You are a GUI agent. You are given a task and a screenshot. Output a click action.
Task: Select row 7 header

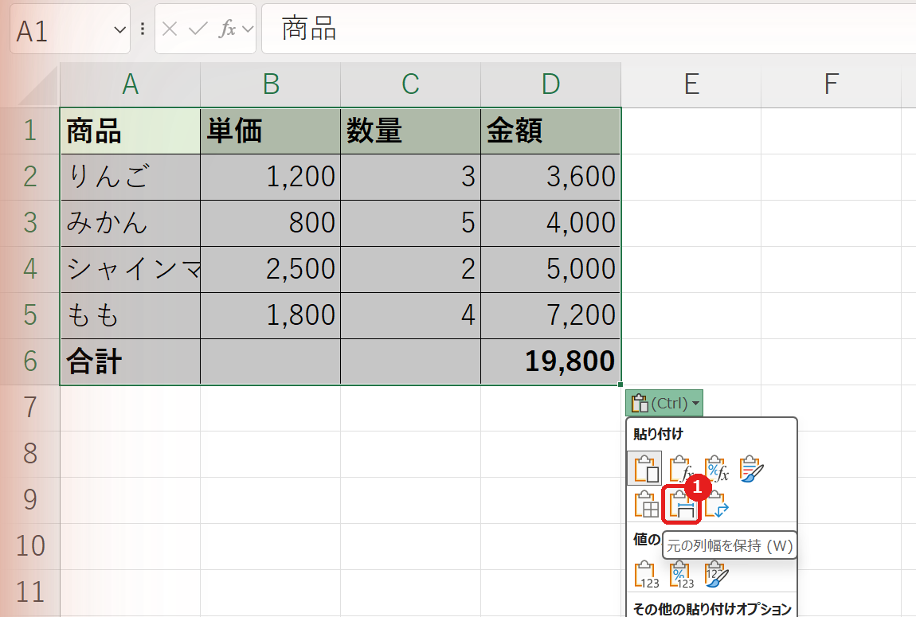(30, 408)
